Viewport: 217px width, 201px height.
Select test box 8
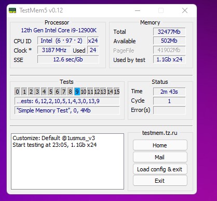[70, 92]
